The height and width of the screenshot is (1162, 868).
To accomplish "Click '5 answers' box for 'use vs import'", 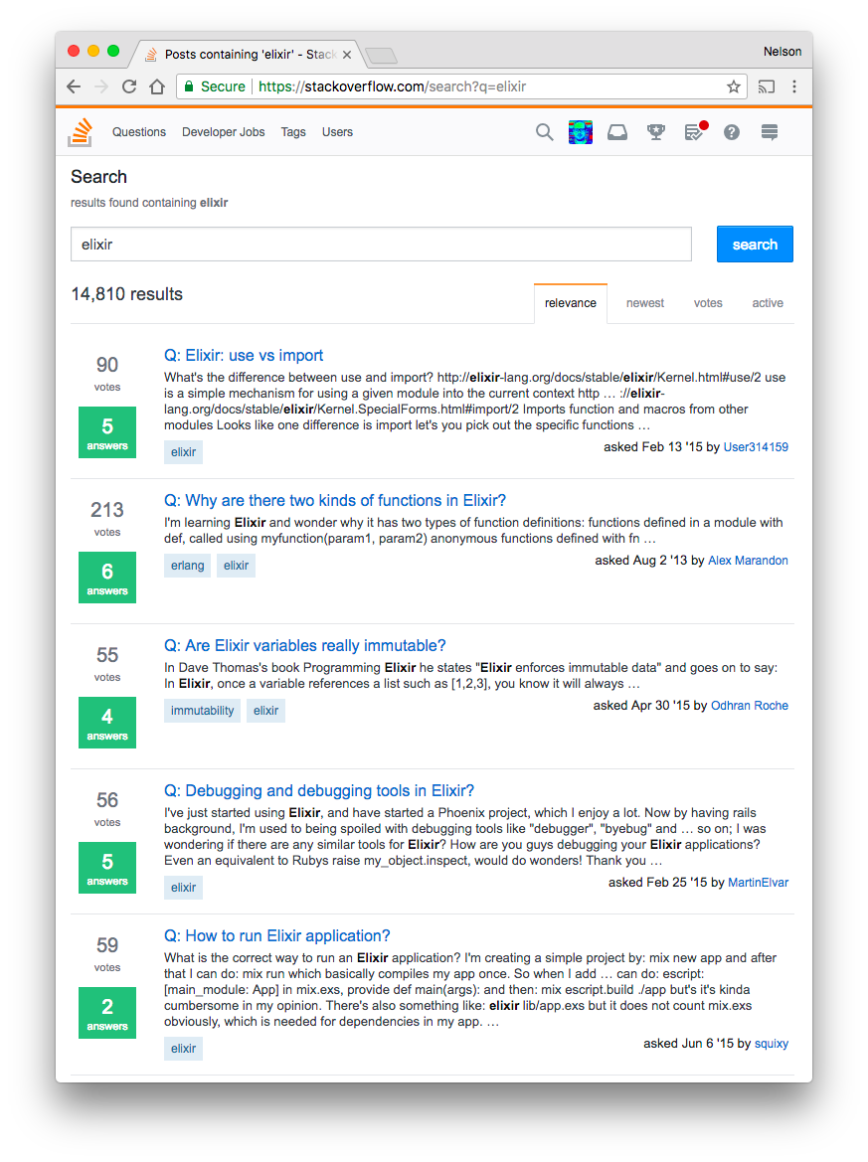I will (x=107, y=432).
